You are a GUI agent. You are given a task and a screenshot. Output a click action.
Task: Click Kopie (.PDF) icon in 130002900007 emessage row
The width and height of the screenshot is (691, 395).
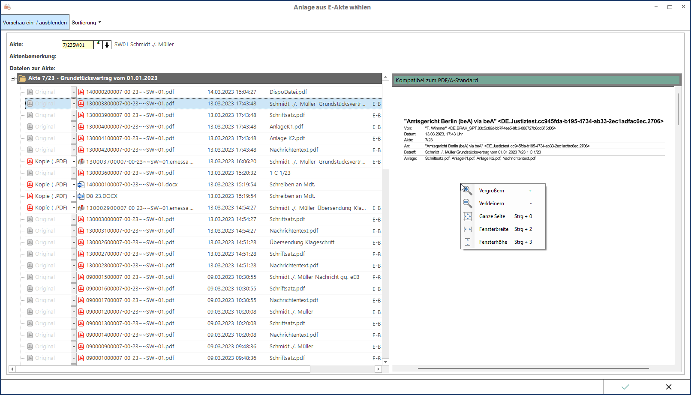click(x=30, y=208)
